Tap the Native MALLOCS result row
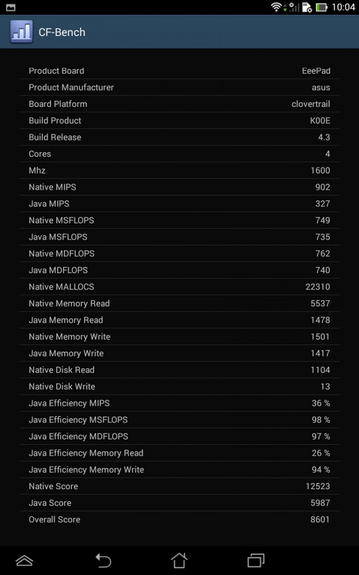359x575 pixels. point(179,287)
